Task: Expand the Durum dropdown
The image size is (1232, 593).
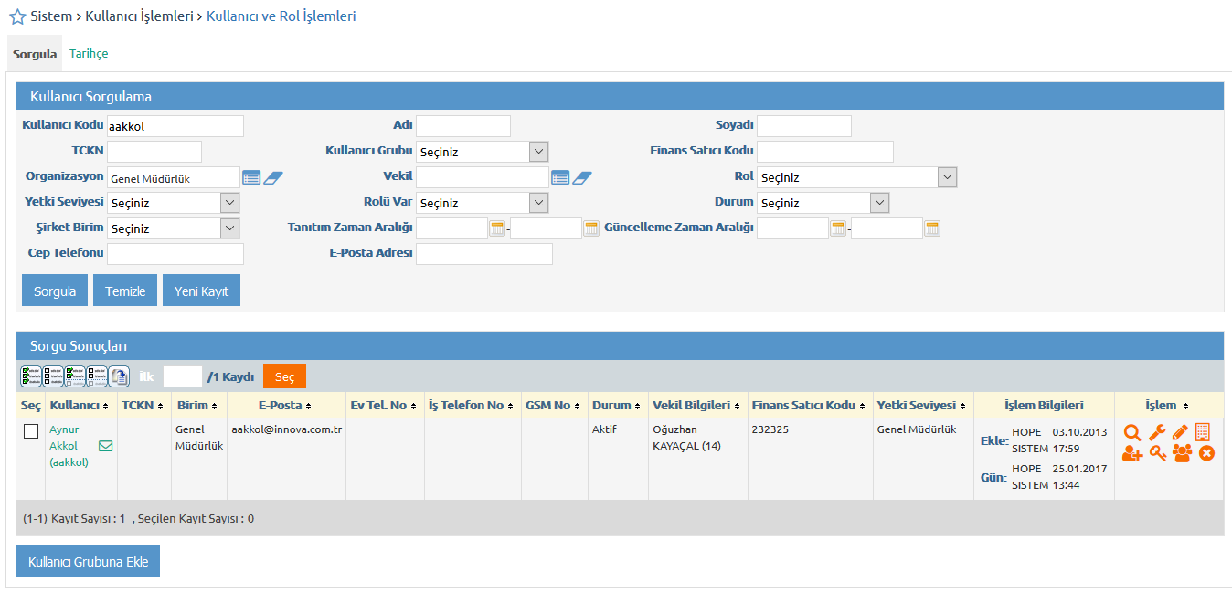Action: pos(879,203)
